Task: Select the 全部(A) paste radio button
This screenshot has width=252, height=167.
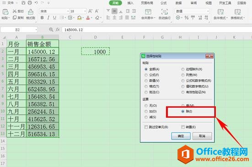Action: 146,69
